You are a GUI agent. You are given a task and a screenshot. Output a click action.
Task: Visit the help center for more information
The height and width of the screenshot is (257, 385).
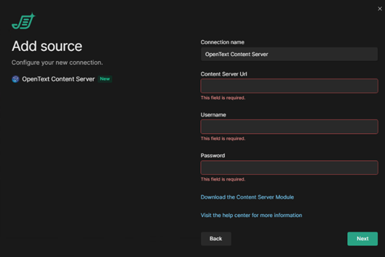click(251, 215)
